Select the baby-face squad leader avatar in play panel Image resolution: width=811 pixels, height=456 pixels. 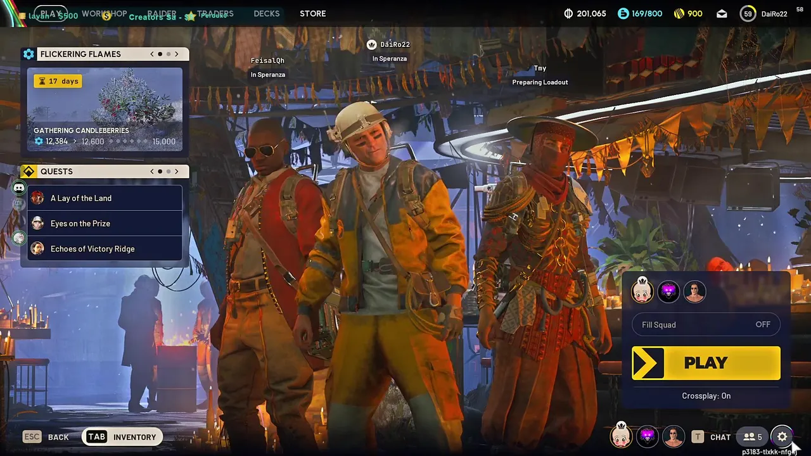(642, 291)
